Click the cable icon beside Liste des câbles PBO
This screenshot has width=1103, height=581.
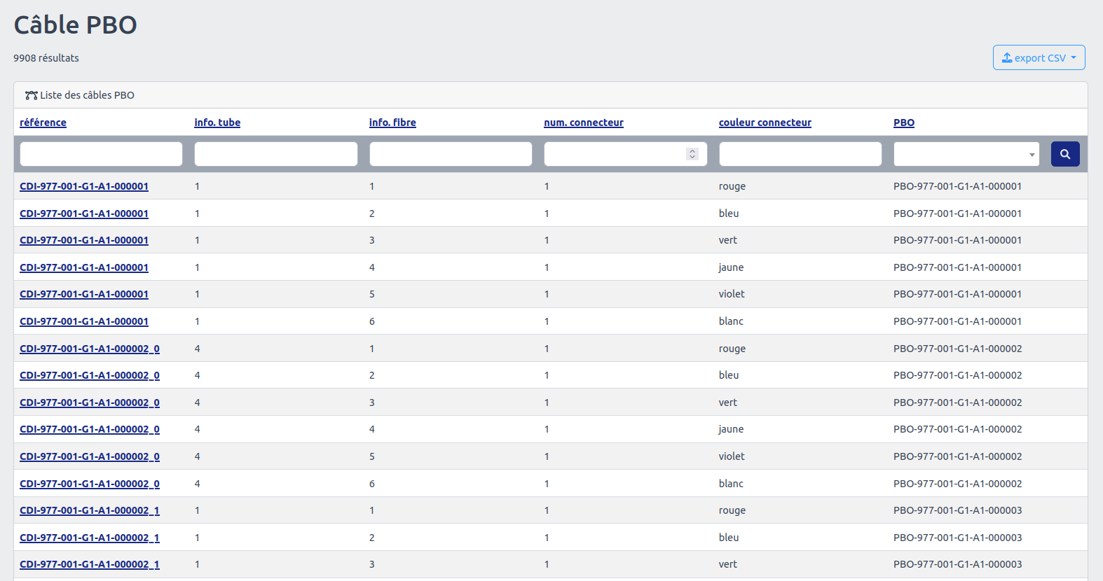31,95
